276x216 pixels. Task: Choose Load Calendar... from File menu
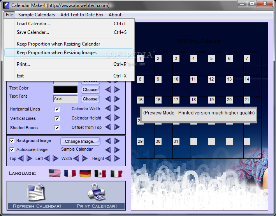69,24
